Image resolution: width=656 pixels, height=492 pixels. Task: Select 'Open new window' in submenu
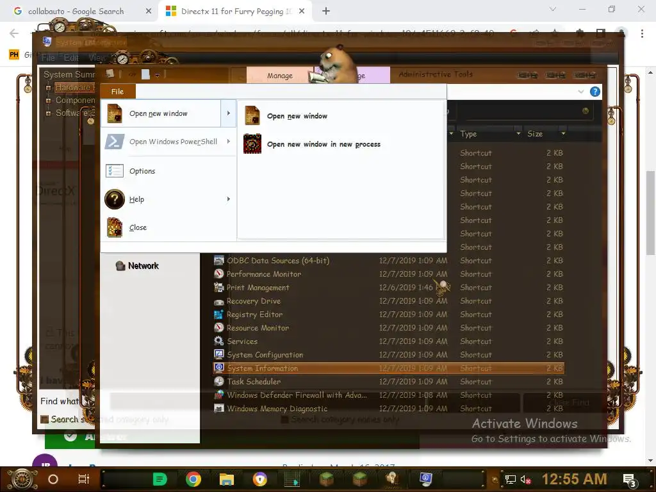(x=340, y=116)
